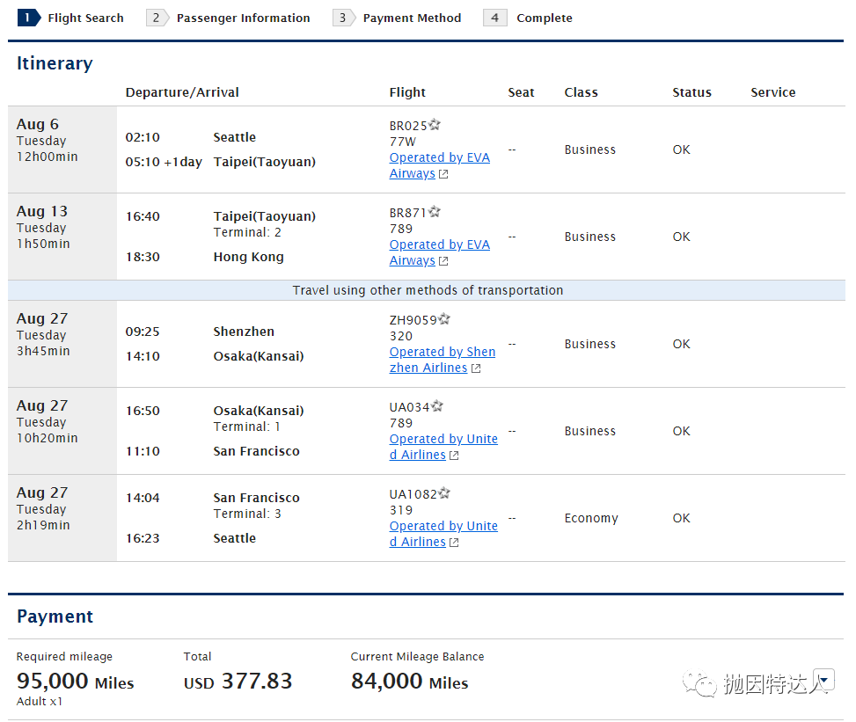Click the 'Flight' column header
The image size is (856, 722).
[x=407, y=92]
